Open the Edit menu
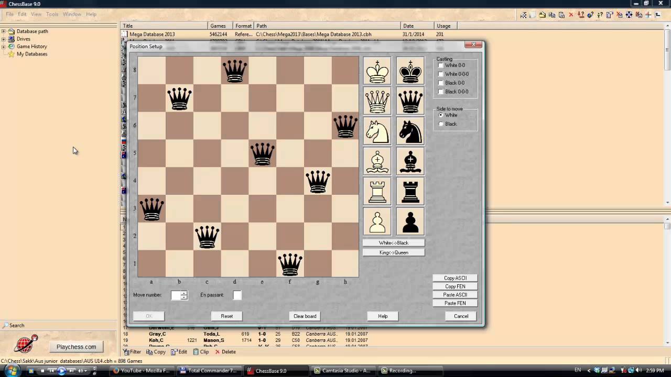Image resolution: width=671 pixels, height=377 pixels. [x=22, y=14]
